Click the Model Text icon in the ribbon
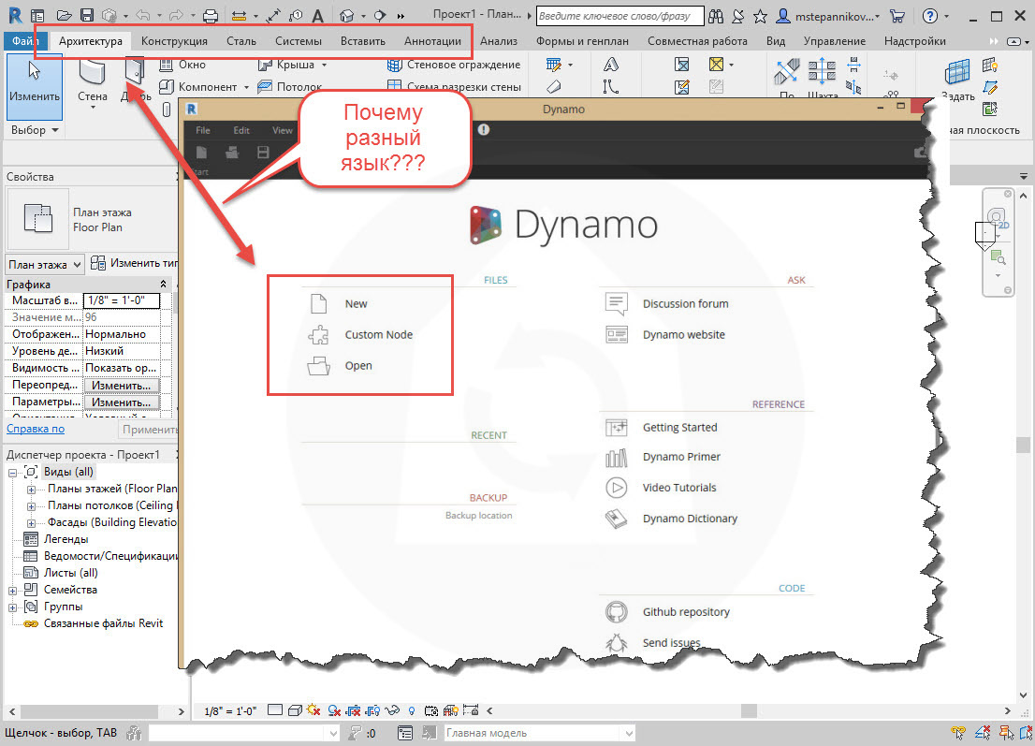Screen dimensions: 1035x746 pos(611,65)
